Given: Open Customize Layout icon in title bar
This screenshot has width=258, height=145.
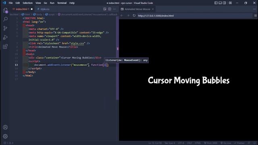Looking at the screenshot, I should 230,3.
